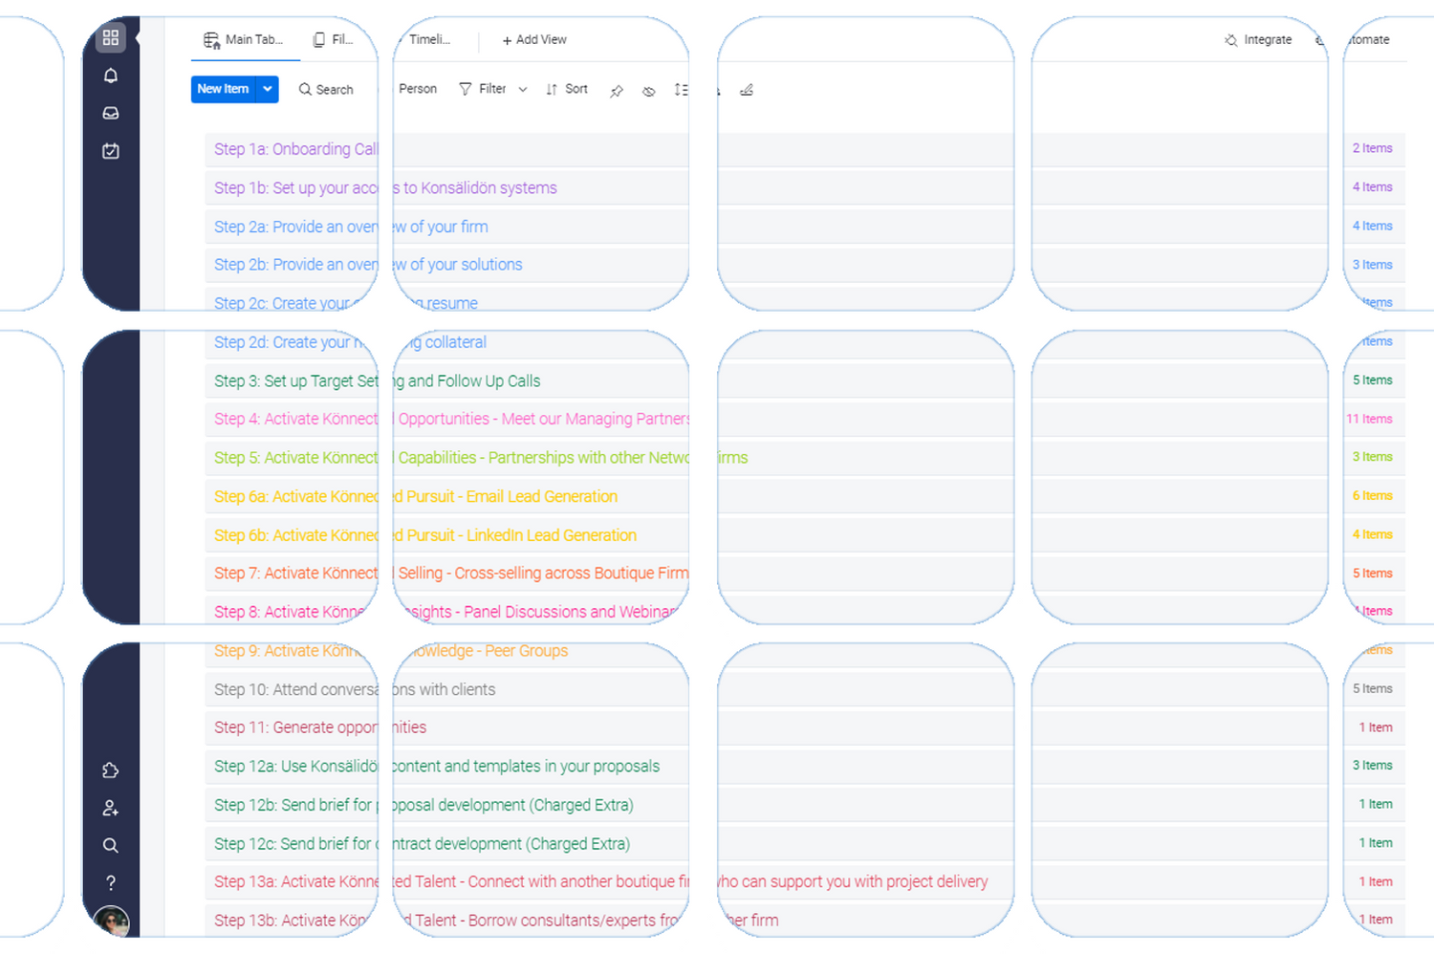Click the Integrate plug icon
Image resolution: width=1434 pixels, height=954 pixels.
(1231, 40)
